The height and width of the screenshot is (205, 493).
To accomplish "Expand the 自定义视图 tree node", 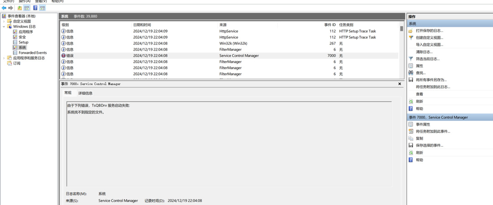I will 4,21.
